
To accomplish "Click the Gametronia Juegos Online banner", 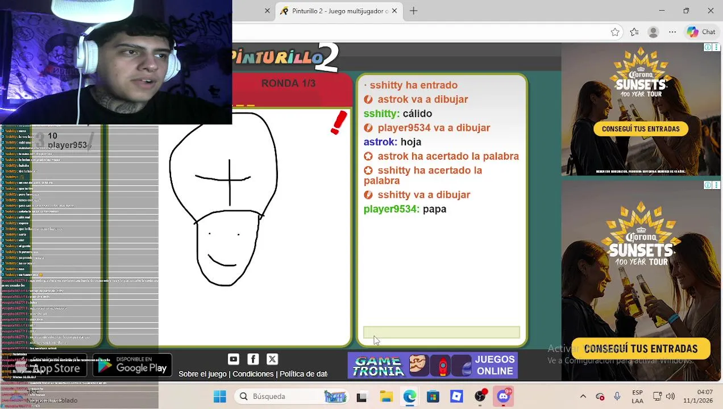I will [x=433, y=365].
